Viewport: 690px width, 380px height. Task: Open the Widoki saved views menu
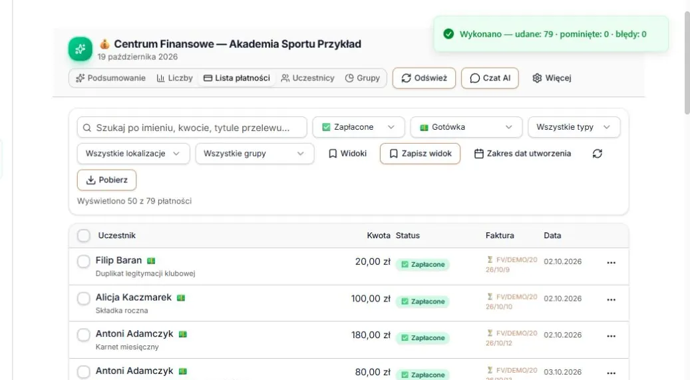click(x=347, y=154)
